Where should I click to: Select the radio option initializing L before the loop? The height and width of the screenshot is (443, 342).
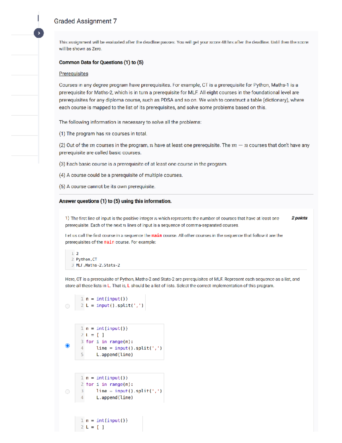point(67,346)
